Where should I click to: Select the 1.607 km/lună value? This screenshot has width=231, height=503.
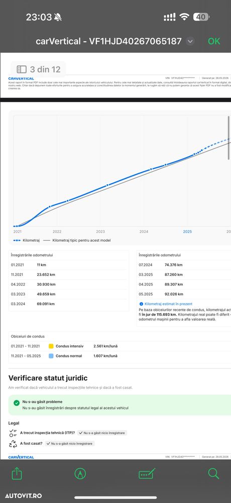coord(105,356)
